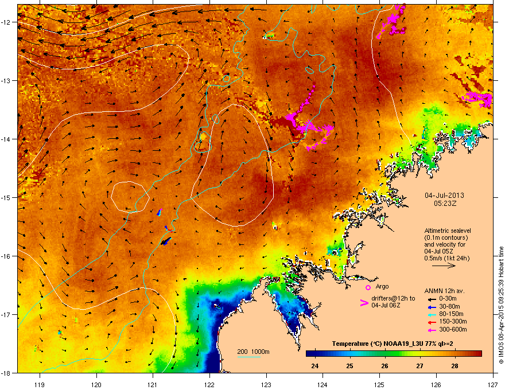The image size is (505, 390).
Task: Click the 'Altimetric sealevel' text
Action: pyautogui.click(x=448, y=231)
